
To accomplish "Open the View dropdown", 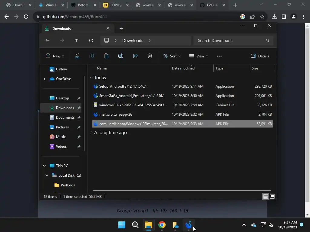I will [x=199, y=56].
